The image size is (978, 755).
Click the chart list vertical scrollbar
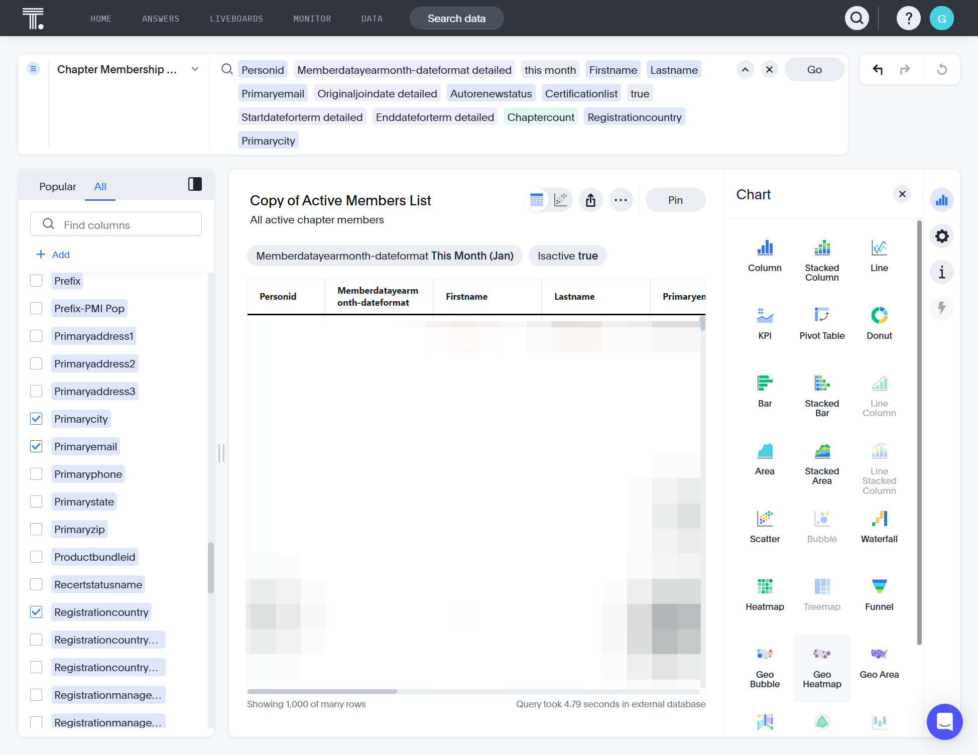coord(919,432)
